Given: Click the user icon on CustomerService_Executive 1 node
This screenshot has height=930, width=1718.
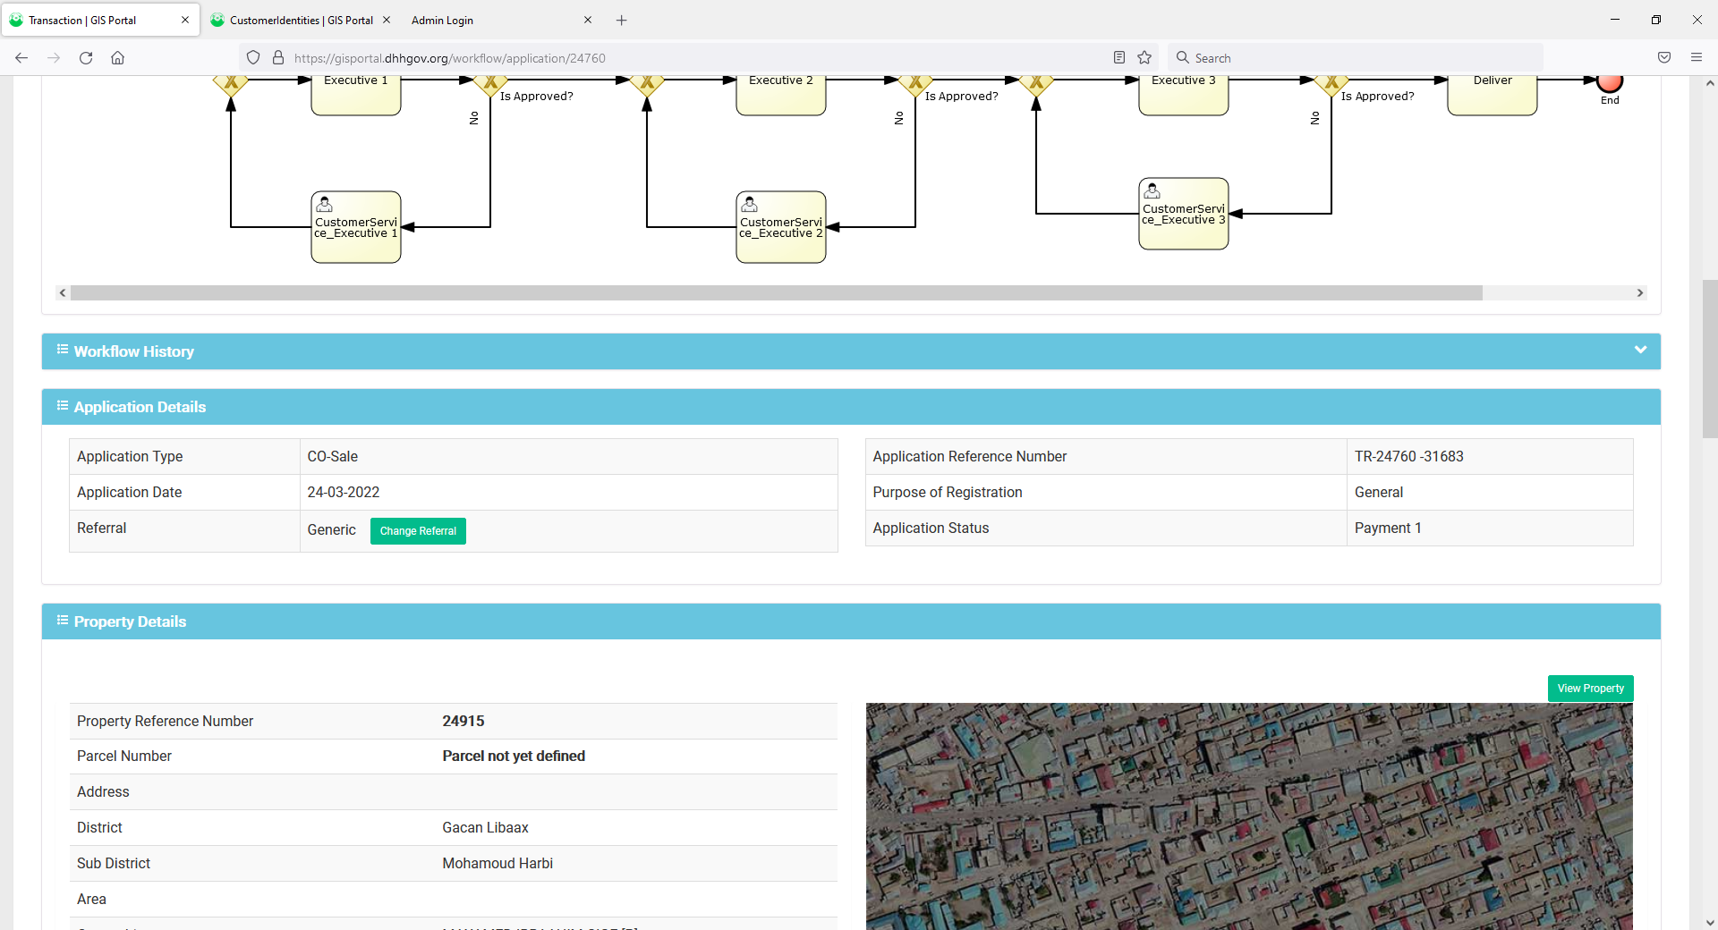Looking at the screenshot, I should coord(325,205).
